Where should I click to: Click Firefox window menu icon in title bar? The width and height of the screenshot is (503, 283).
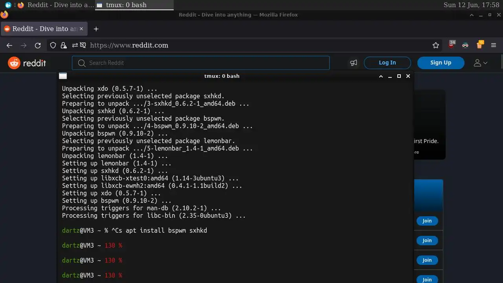[4, 15]
